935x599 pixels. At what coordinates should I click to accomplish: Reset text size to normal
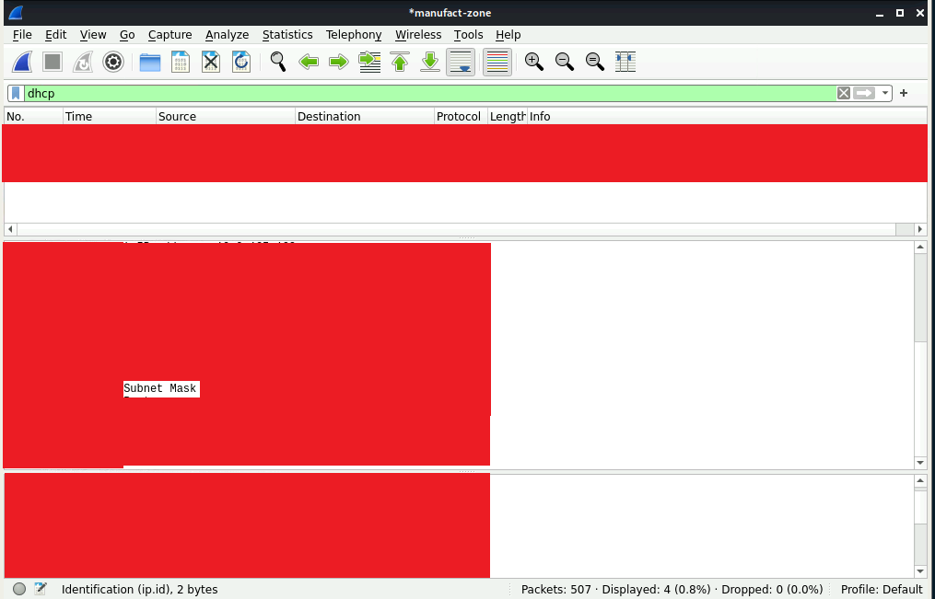point(595,62)
